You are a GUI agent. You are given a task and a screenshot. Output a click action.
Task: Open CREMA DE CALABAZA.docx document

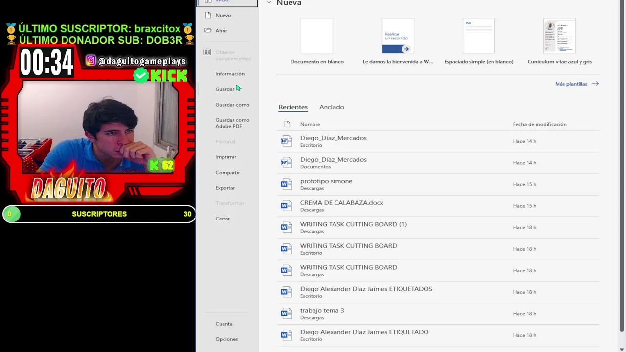(x=438, y=206)
